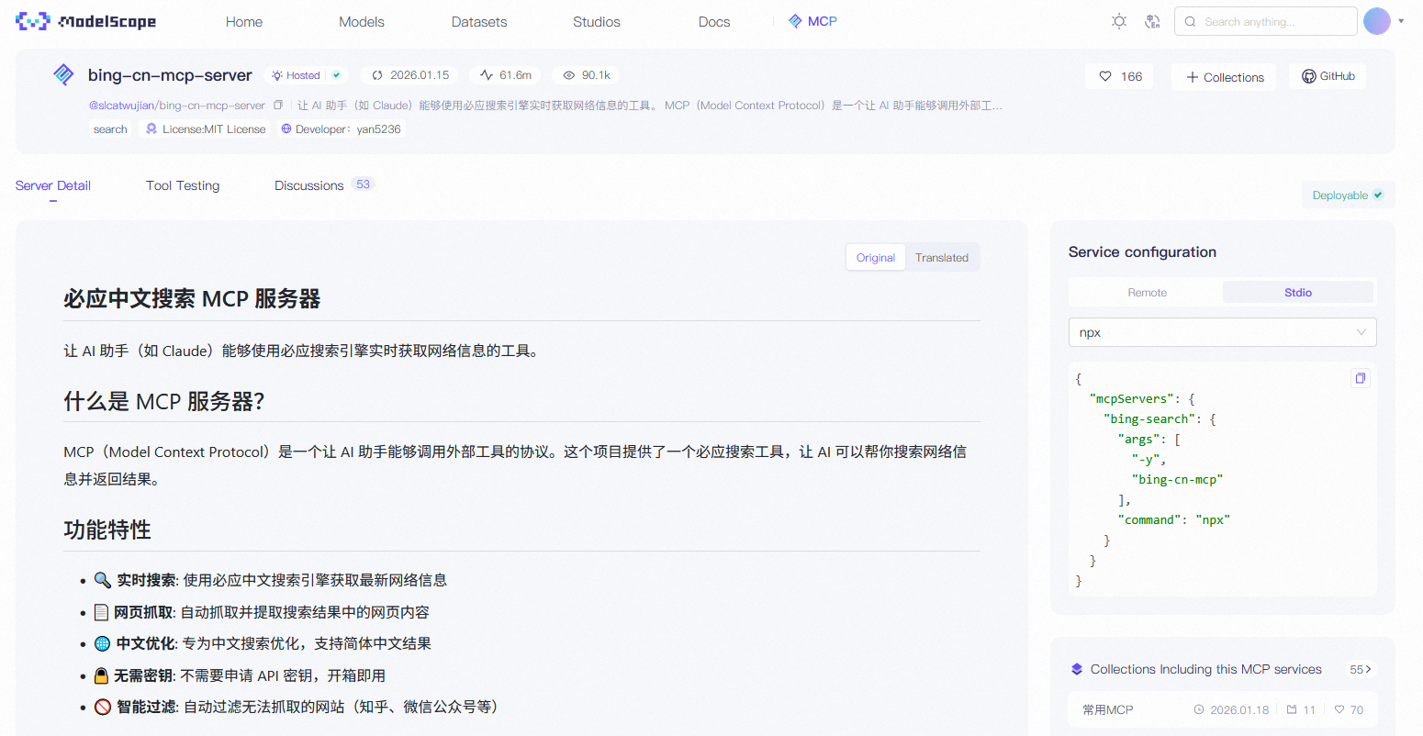Switch service configuration to Remote
Viewport: 1423px width, 736px height.
point(1147,293)
